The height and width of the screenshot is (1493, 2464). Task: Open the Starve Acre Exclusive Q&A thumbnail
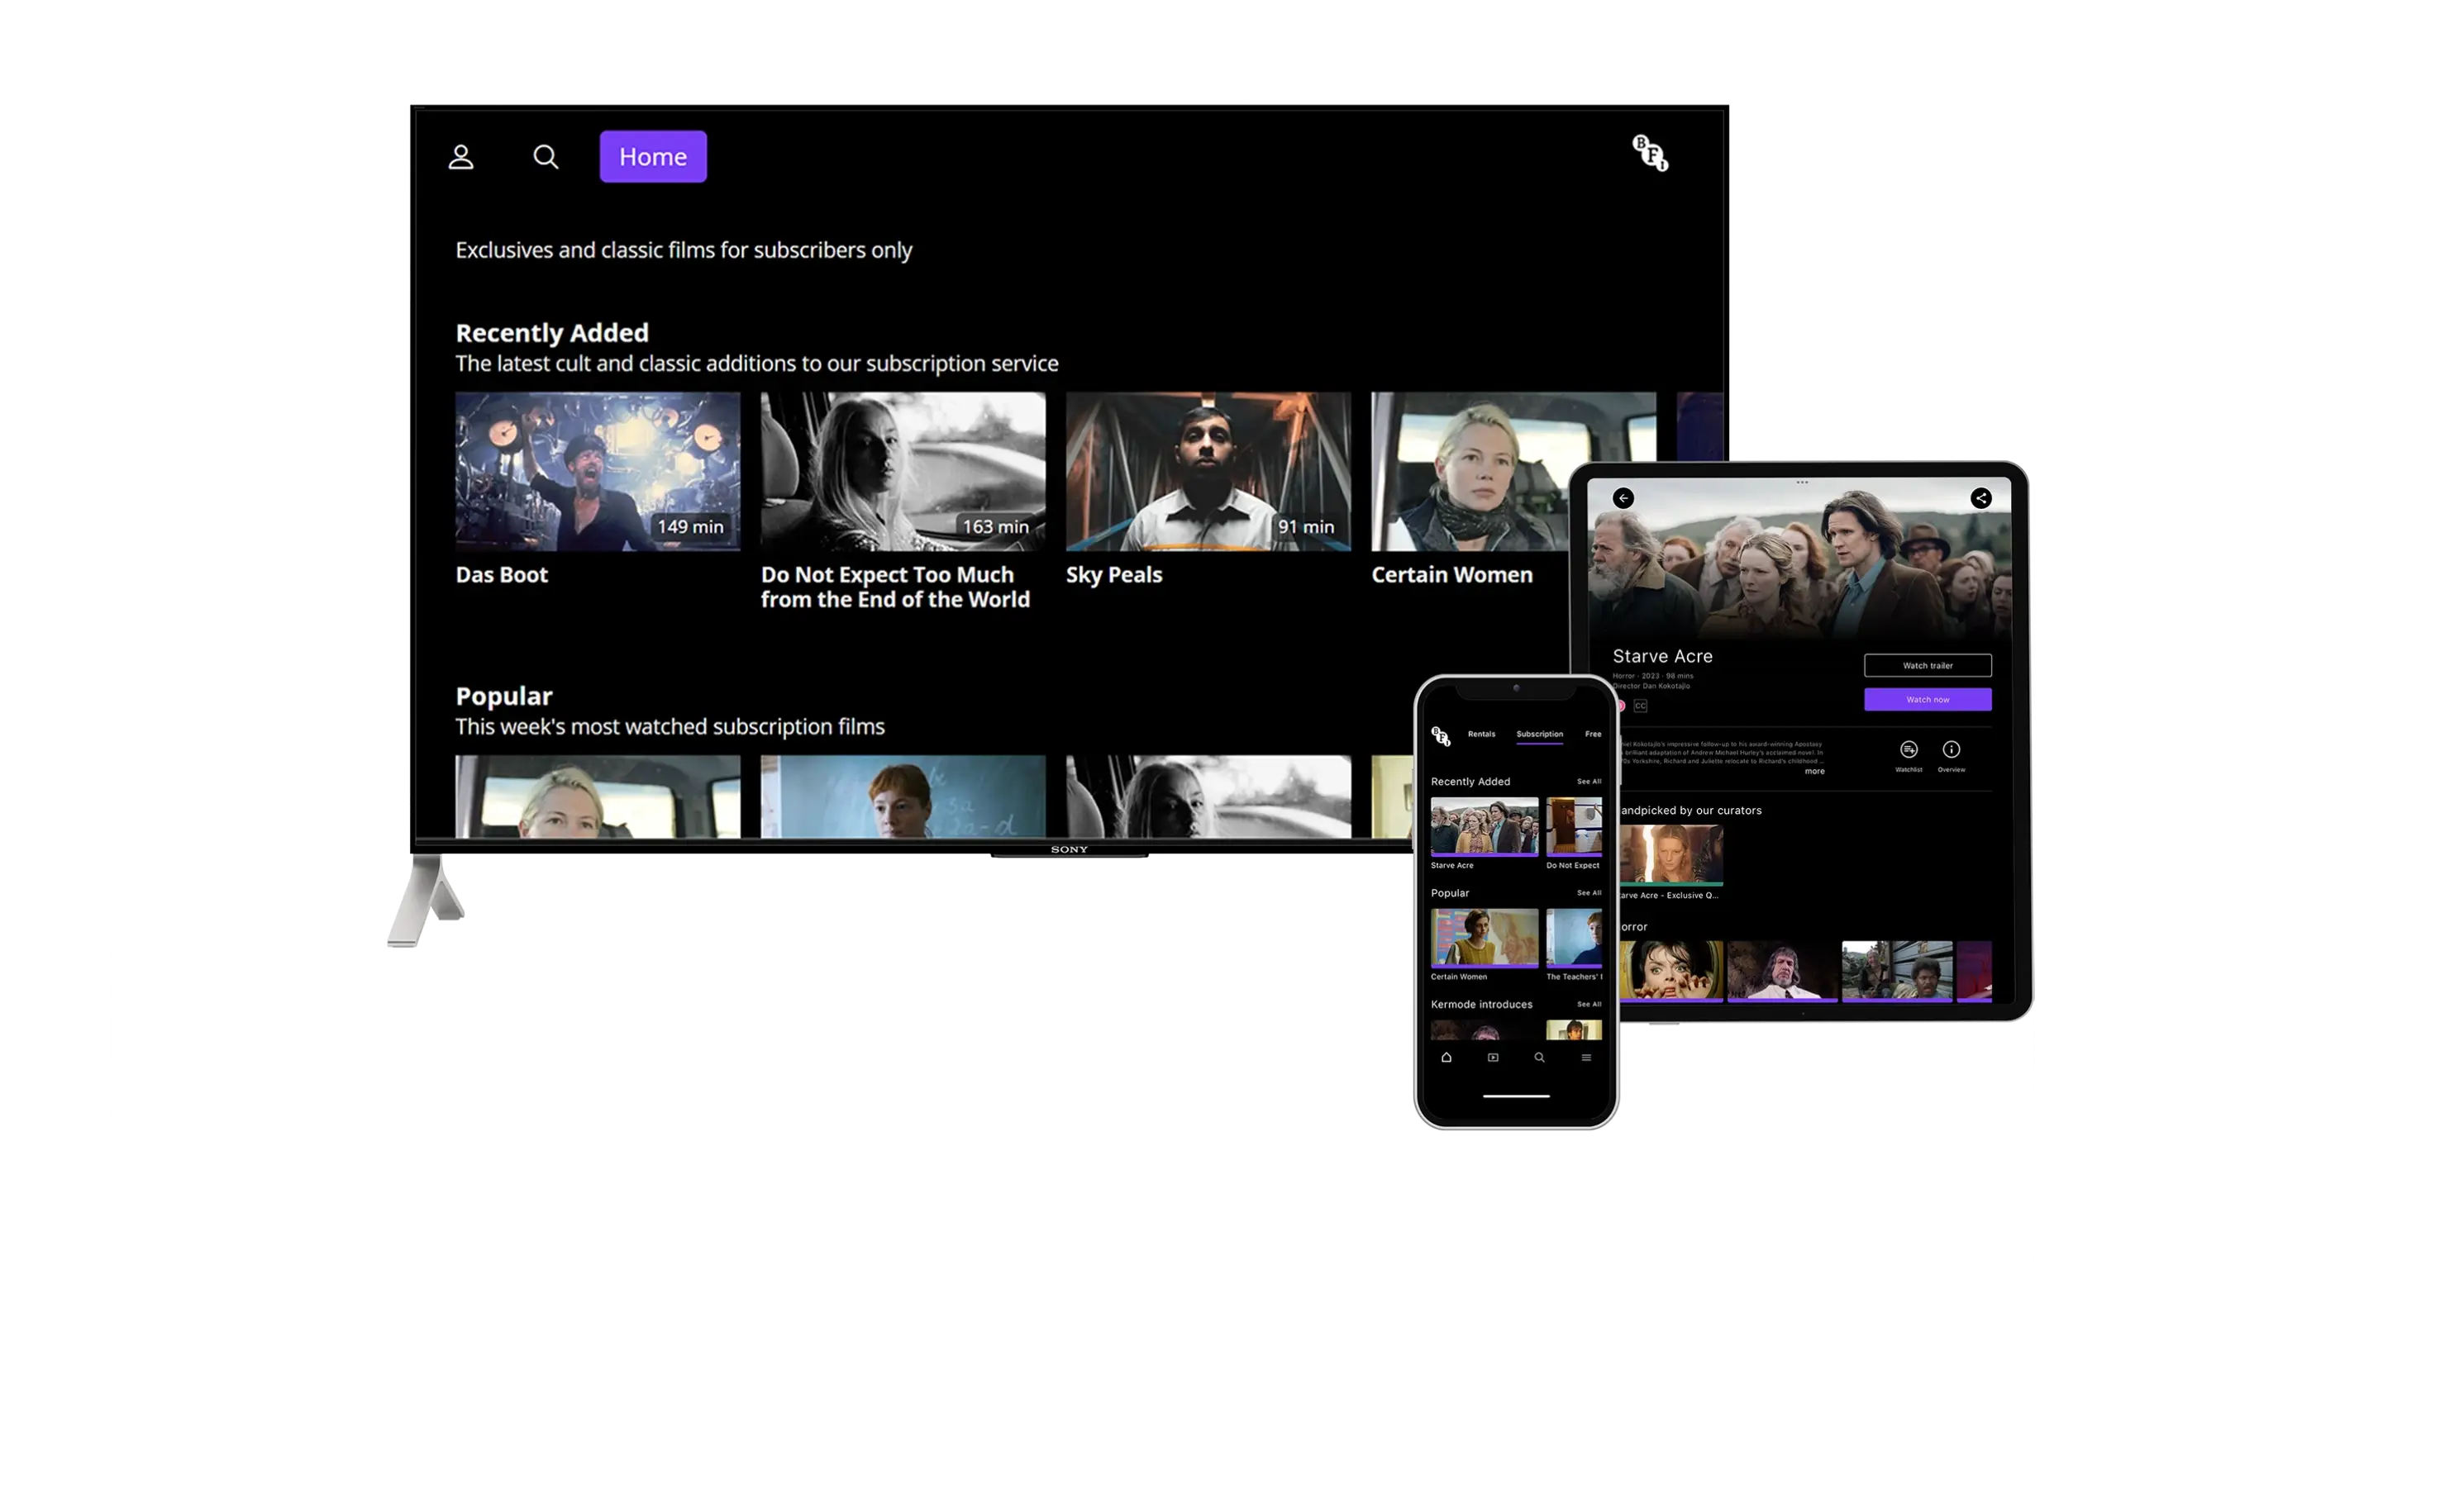[1670, 855]
